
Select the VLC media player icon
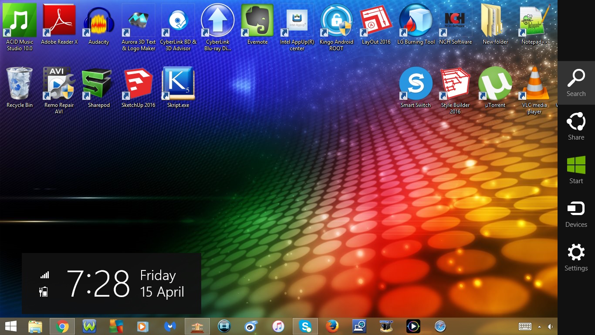point(535,90)
